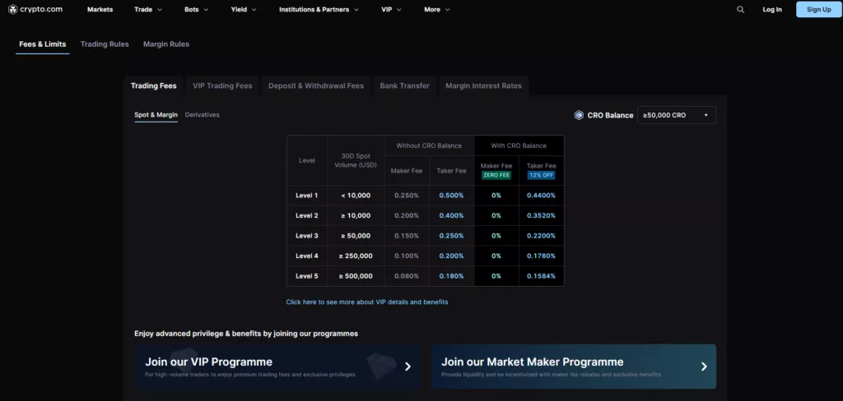Click the 0.500% taker fee cell
This screenshot has width=843, height=401.
click(452, 196)
